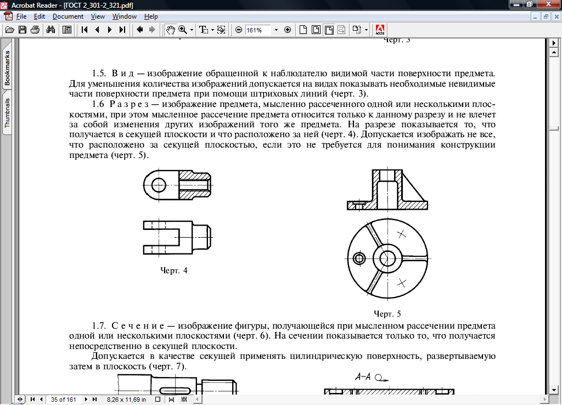Click the Acrobat icon in the title bar
This screenshot has width=562, height=405.
click(4, 5)
